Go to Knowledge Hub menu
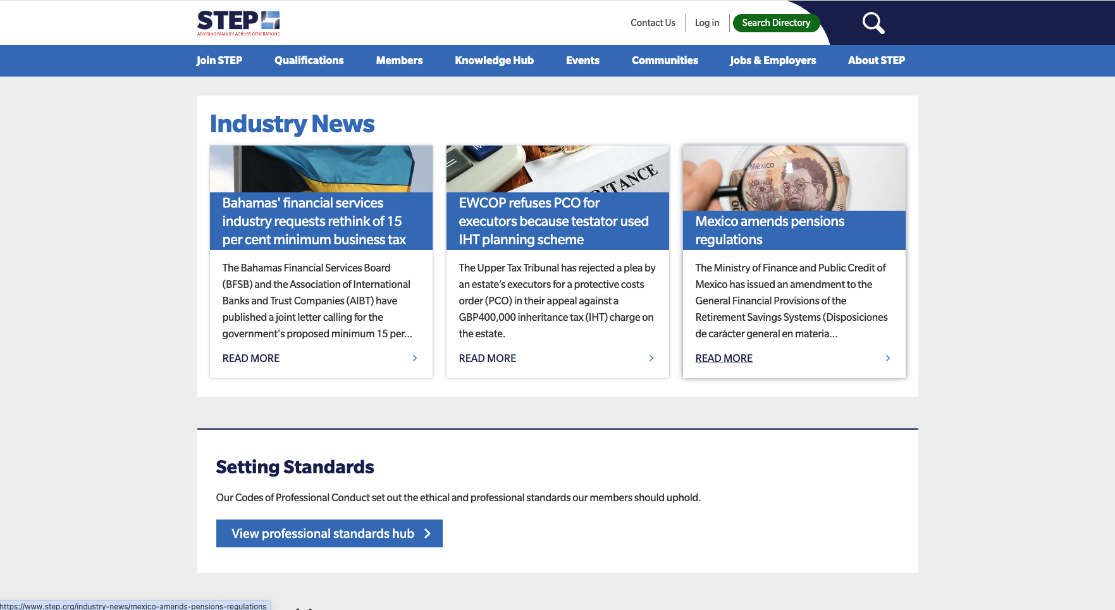The image size is (1115, 610). 494,60
